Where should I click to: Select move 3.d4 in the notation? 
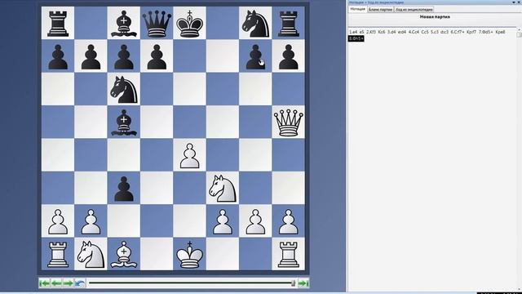point(391,32)
